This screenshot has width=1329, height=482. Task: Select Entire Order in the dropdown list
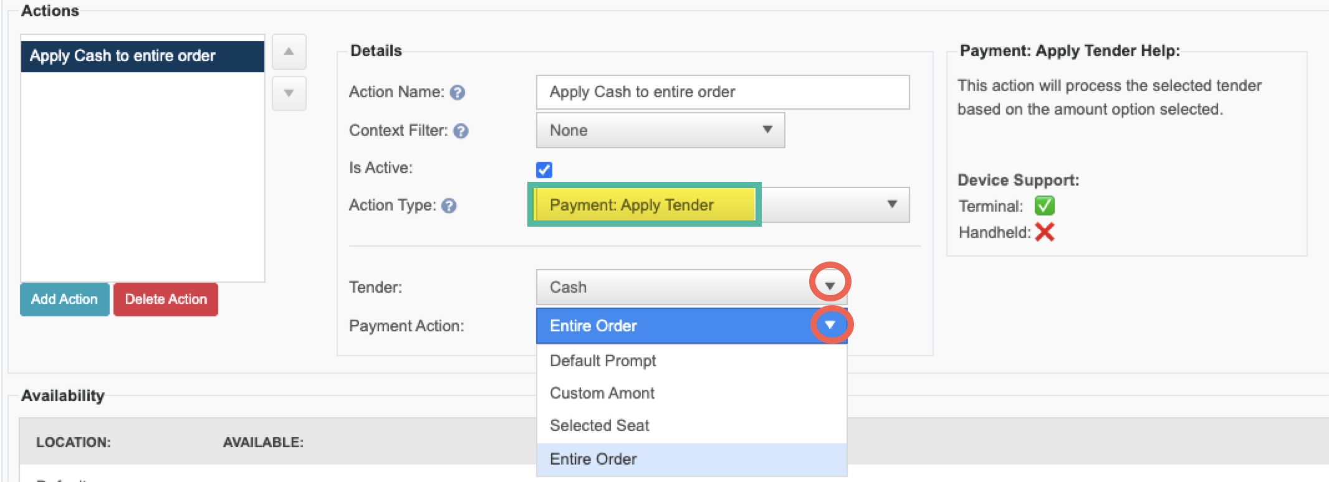tap(593, 459)
